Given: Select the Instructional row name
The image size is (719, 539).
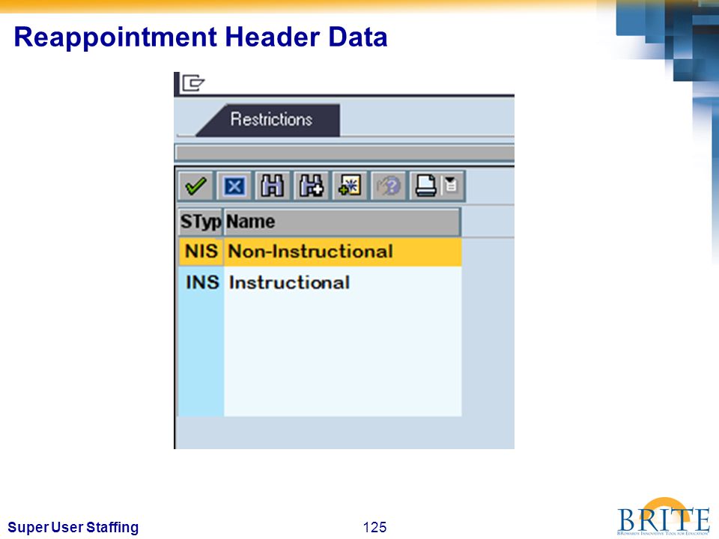Looking at the screenshot, I should click(289, 282).
